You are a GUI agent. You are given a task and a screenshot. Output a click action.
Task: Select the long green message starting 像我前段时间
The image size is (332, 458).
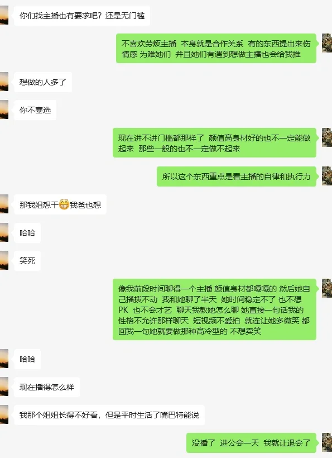point(214,309)
